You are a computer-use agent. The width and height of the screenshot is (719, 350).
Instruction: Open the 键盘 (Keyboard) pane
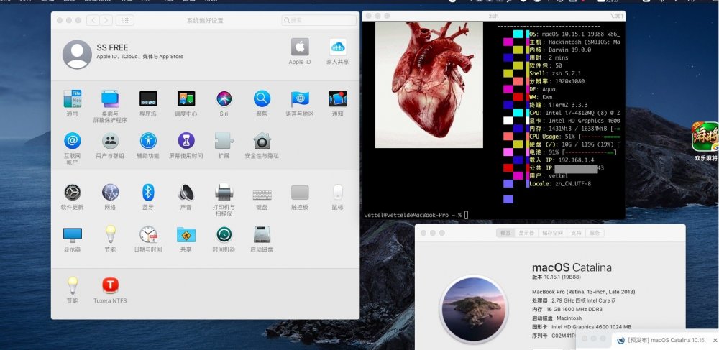[262, 195]
